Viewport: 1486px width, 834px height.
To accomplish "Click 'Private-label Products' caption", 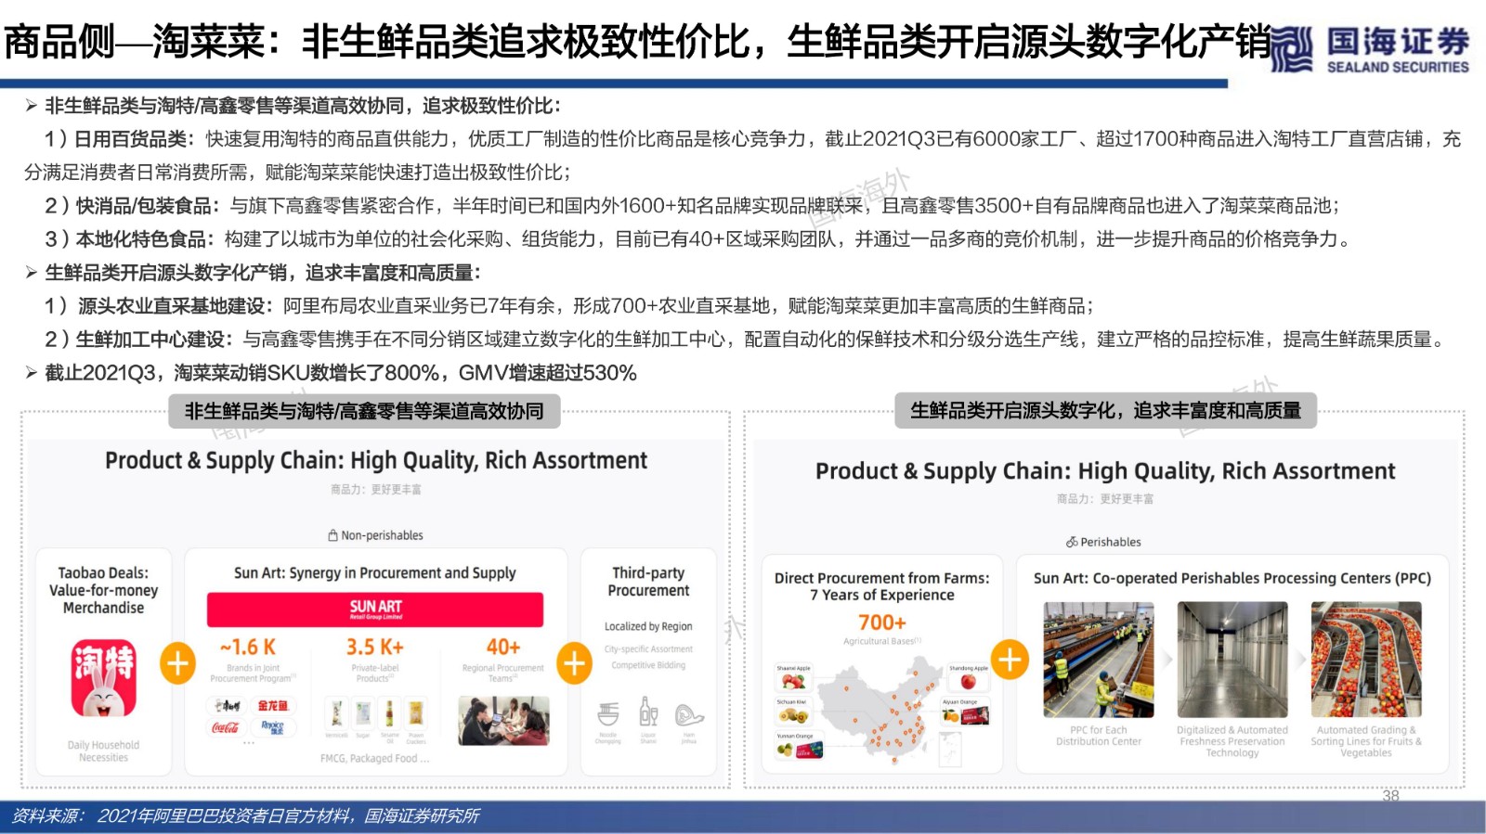I will (375, 673).
